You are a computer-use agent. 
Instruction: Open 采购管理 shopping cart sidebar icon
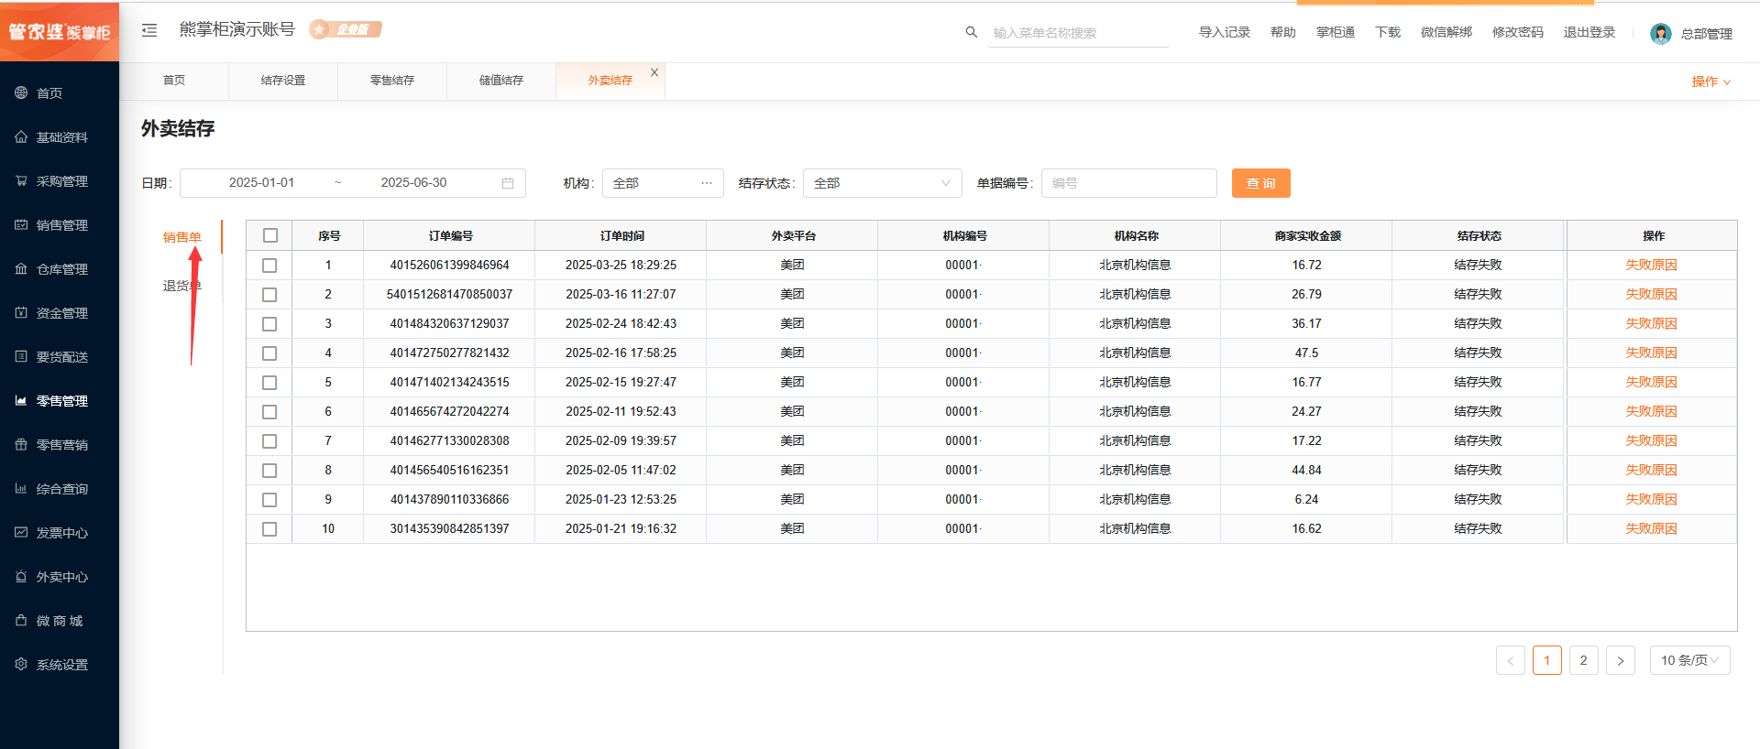[21, 181]
